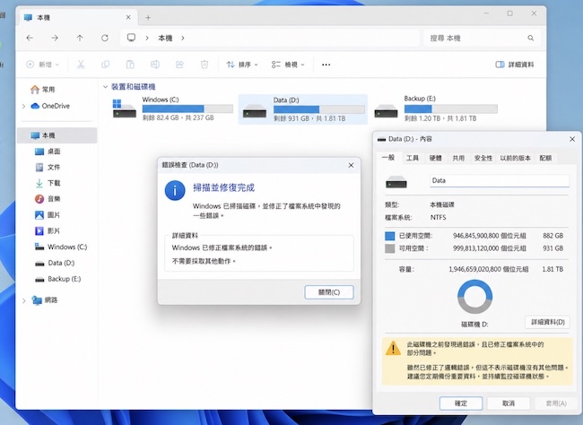Select the Backup (E:) drive tile

pos(435,108)
